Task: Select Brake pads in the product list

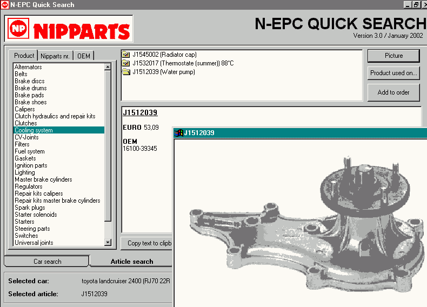Action: click(59, 95)
